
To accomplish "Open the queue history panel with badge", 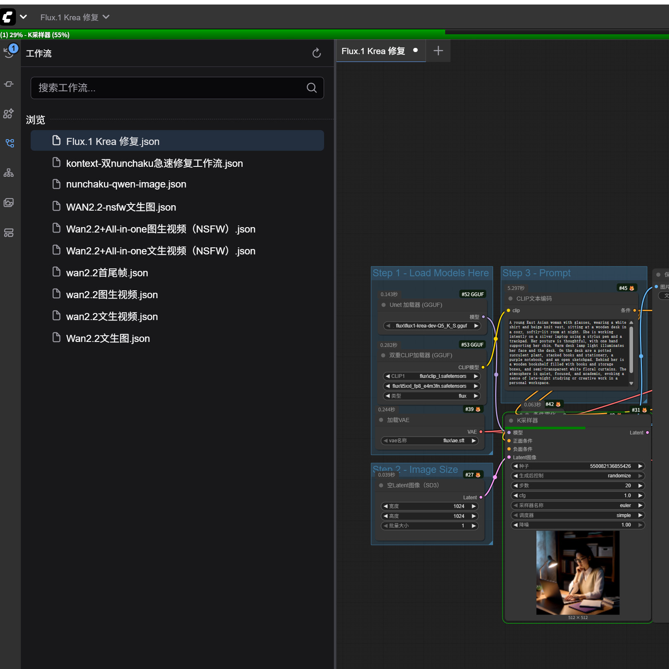I will point(9,52).
